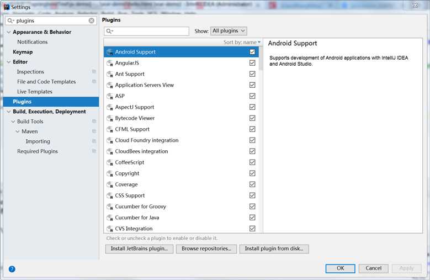The width and height of the screenshot is (430, 280).
Task: Collapse the Build, Execution, Deployment section
Action: (x=9, y=112)
